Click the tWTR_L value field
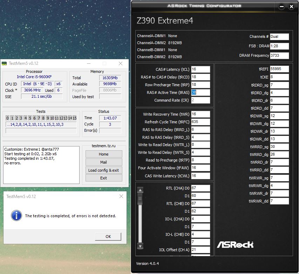Image resolution: width=299 pixels, height=274 pixels. coord(201,145)
